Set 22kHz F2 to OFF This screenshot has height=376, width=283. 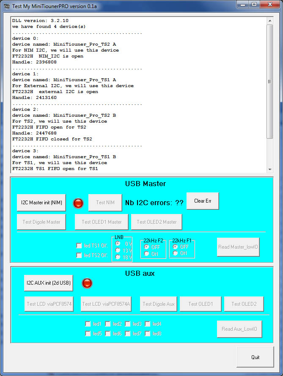pos(146,247)
